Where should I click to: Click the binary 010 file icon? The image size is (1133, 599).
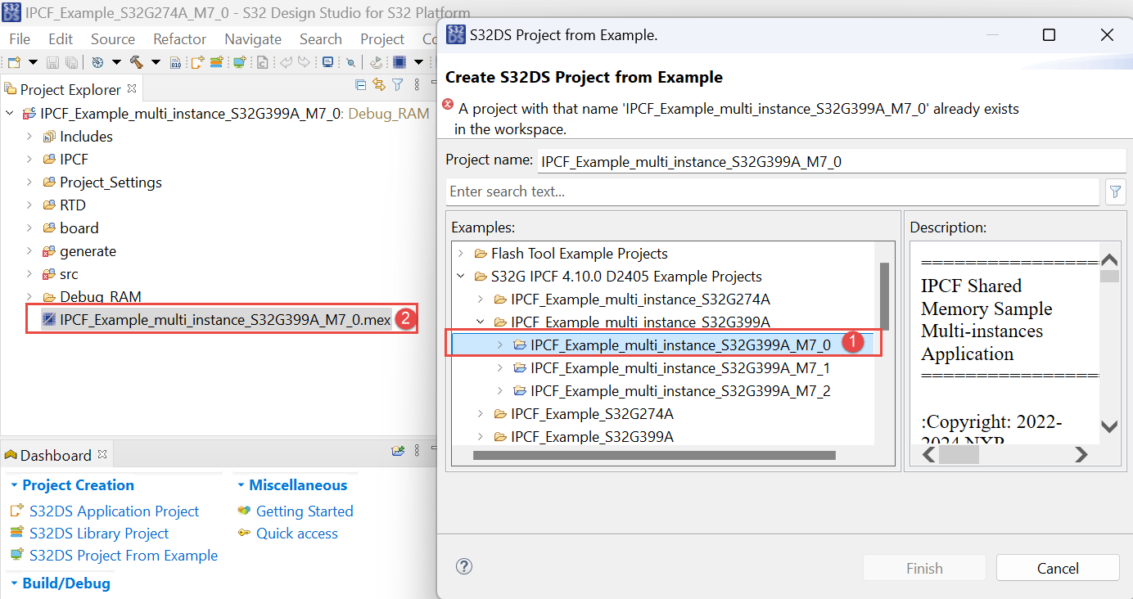click(175, 62)
